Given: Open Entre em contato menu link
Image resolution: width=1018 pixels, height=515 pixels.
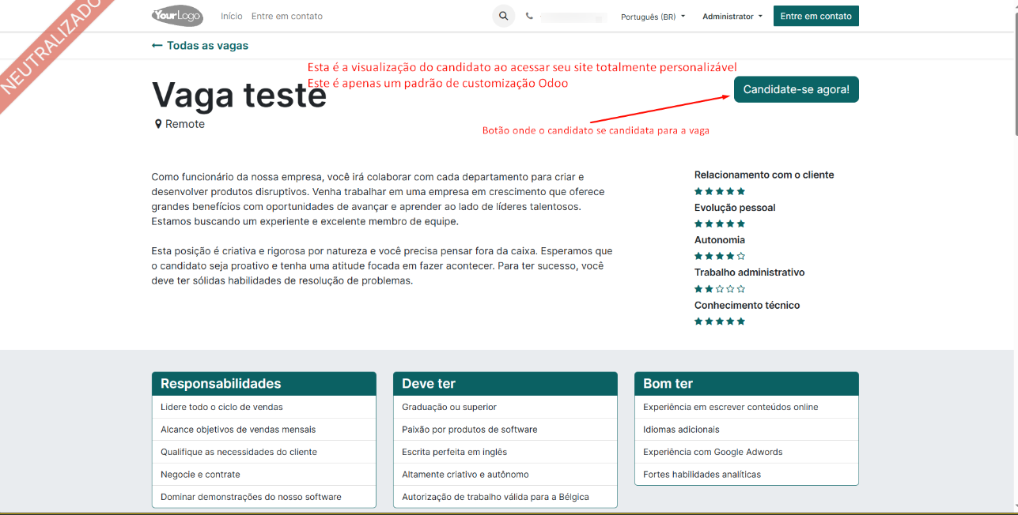Looking at the screenshot, I should pos(287,16).
